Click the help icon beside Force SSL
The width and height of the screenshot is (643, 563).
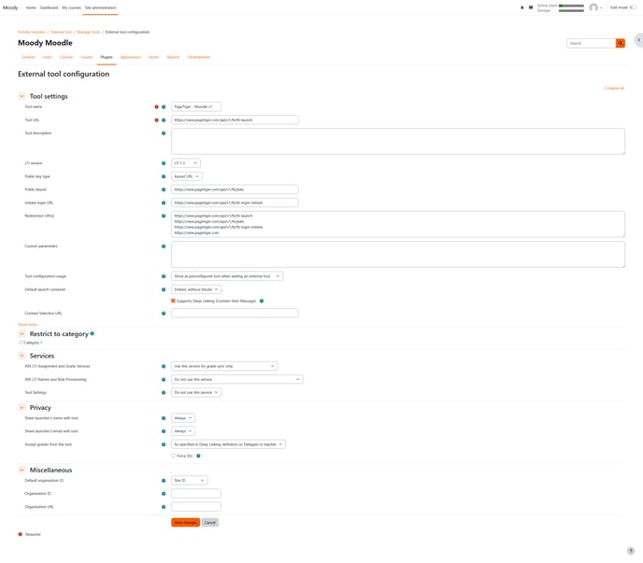coord(198,456)
